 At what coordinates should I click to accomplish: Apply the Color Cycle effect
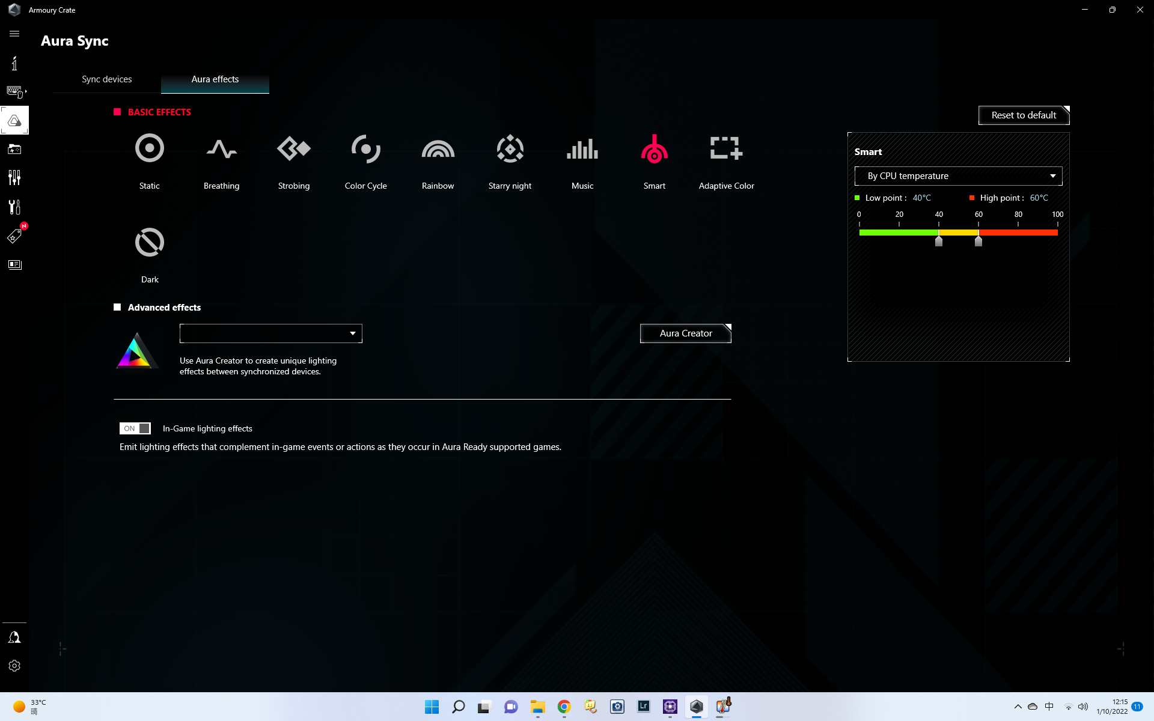(366, 148)
